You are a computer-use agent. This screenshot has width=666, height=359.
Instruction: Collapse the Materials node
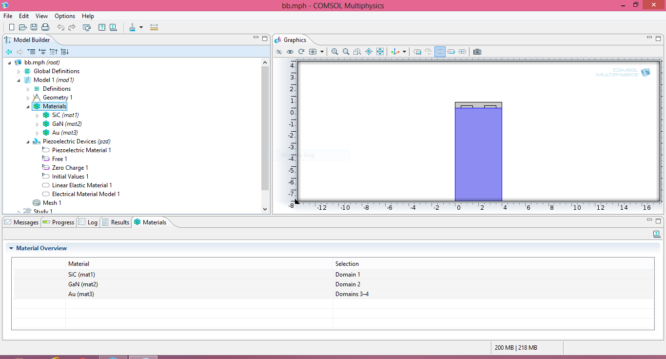(28, 106)
